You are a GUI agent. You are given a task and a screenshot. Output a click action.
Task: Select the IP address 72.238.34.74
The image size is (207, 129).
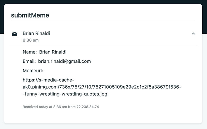(88, 107)
